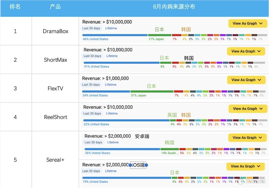
Task: Select Lifetime for ReelShort's revenue data
Action: click(112, 113)
